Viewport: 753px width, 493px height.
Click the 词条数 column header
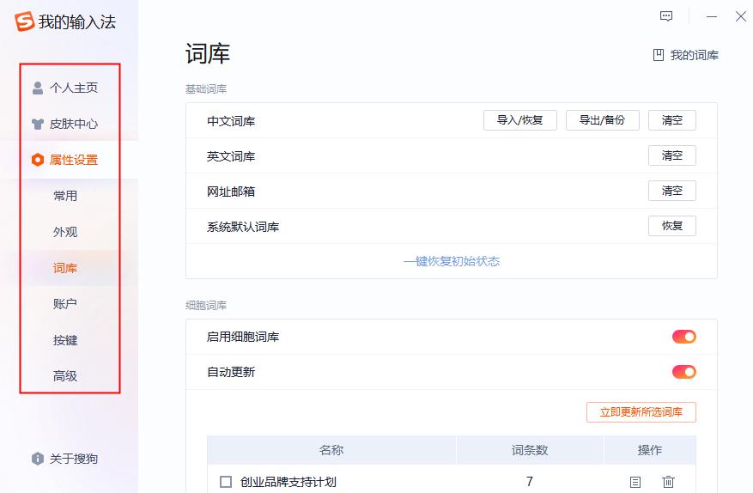530,450
